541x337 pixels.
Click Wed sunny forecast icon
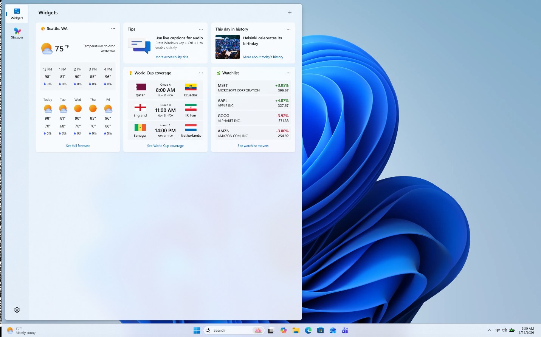coord(78,109)
